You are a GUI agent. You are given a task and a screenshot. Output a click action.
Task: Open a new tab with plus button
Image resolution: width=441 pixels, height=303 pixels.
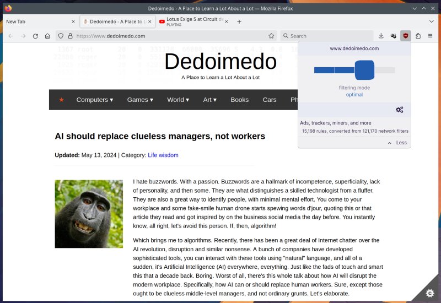[x=239, y=21]
